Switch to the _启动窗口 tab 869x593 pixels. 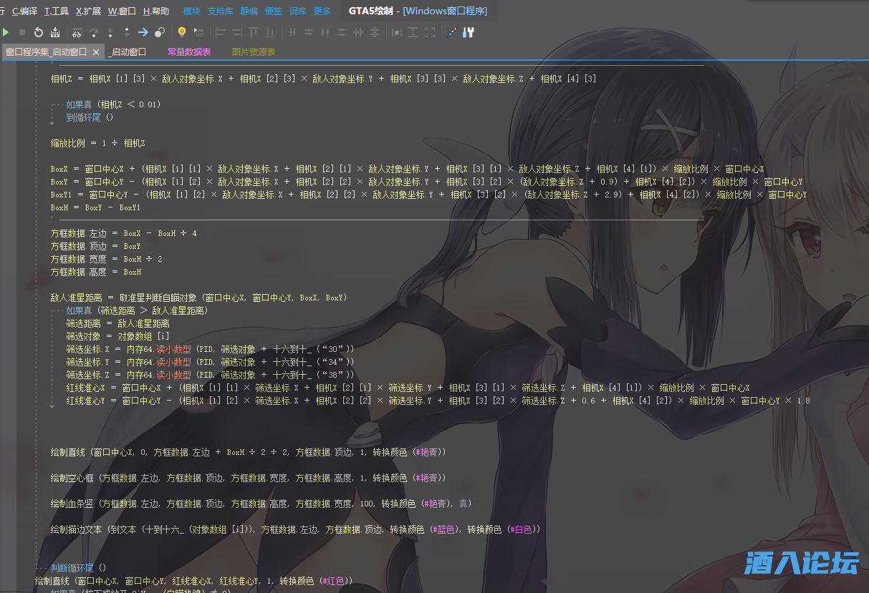(128, 52)
